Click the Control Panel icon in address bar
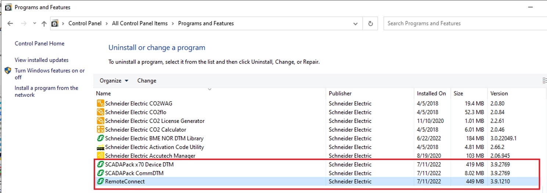 click(x=55, y=23)
